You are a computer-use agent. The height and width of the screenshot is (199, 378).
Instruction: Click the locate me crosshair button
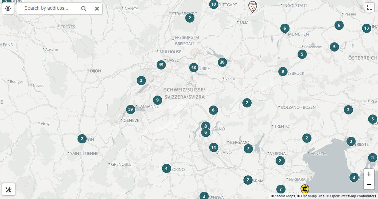8,8
